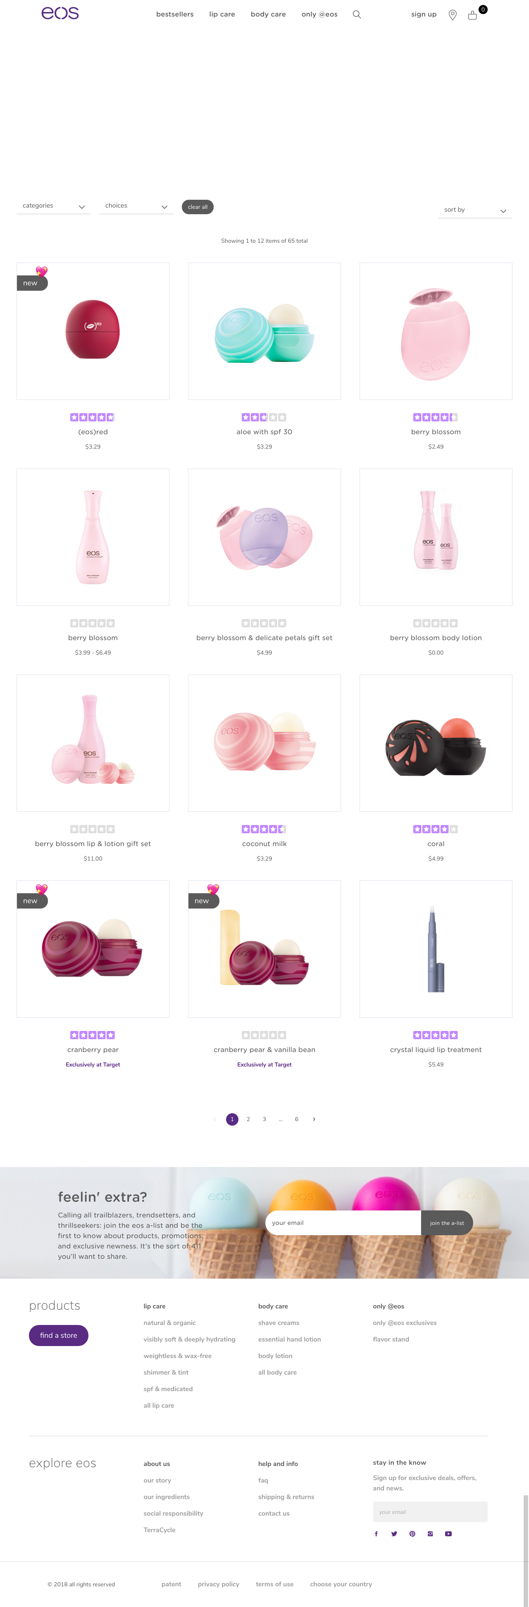Click the eos logo in header
The image size is (529, 1607).
(x=60, y=13)
